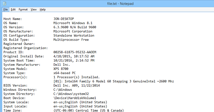
Task: Click the 'System Boot Time:' label
Action: click(19, 60)
